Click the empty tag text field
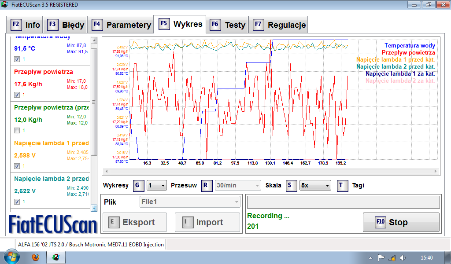Screen dimensions: 451x264 point(344,202)
